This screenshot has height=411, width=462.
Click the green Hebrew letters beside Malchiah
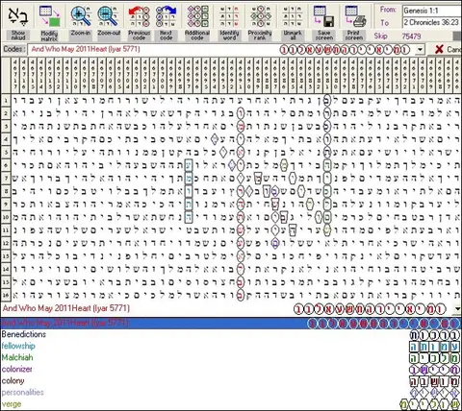(x=435, y=358)
